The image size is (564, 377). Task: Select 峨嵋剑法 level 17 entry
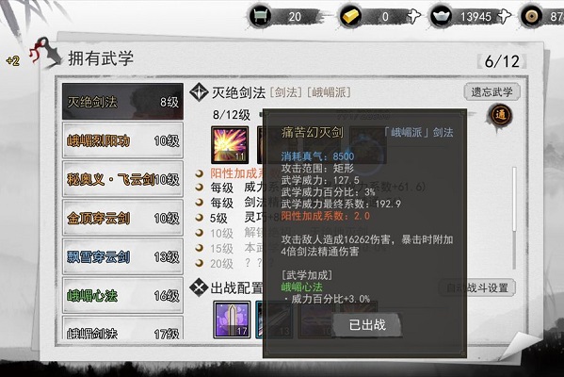[x=122, y=328]
